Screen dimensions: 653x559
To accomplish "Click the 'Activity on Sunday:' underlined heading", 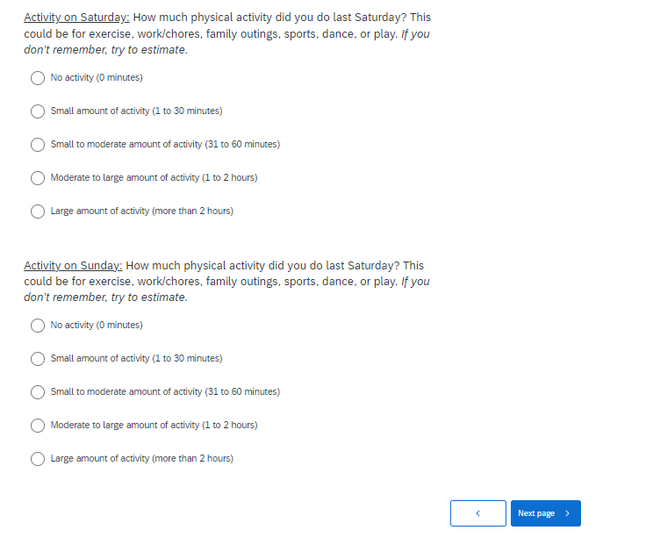I will coord(73,265).
